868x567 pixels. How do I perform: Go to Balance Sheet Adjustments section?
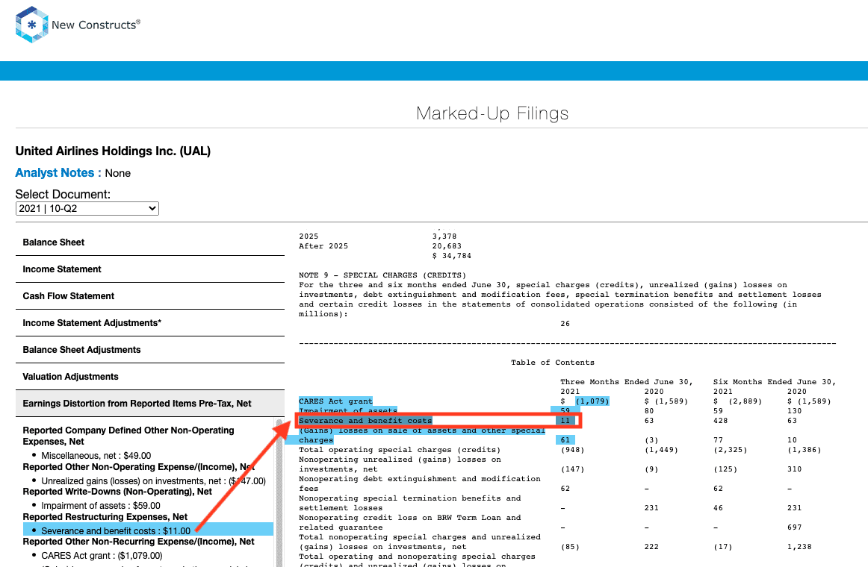150,350
